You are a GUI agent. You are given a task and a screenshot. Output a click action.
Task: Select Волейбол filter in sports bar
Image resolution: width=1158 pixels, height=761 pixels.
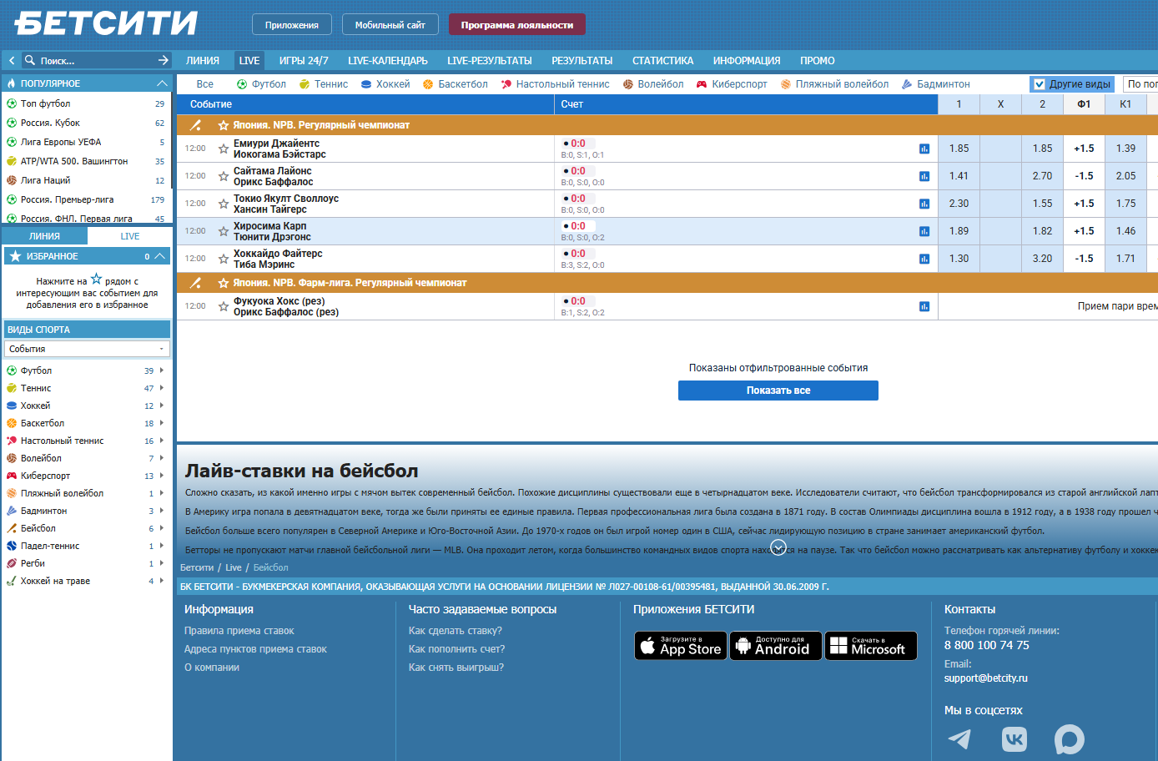(x=653, y=84)
